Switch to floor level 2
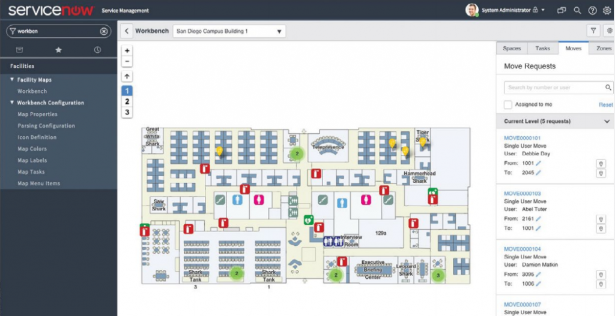The width and height of the screenshot is (615, 316). [127, 101]
